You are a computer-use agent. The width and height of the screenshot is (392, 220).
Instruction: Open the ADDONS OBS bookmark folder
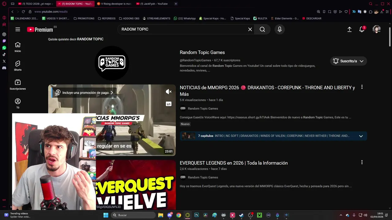point(129,18)
